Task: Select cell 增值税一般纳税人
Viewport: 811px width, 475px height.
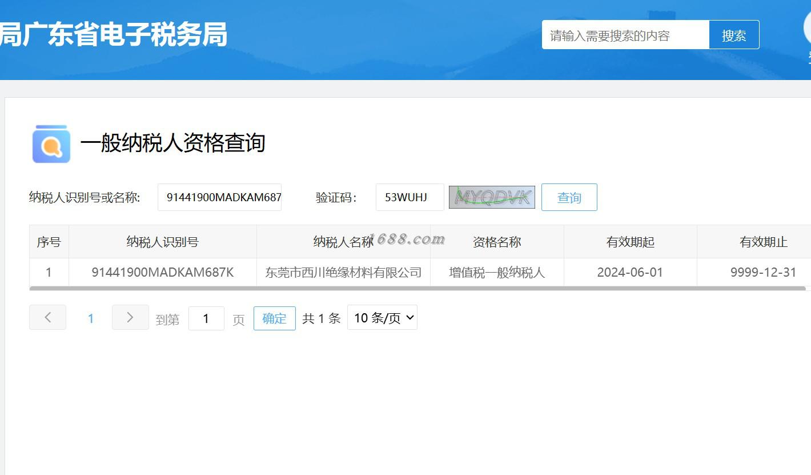Action: 497,272
